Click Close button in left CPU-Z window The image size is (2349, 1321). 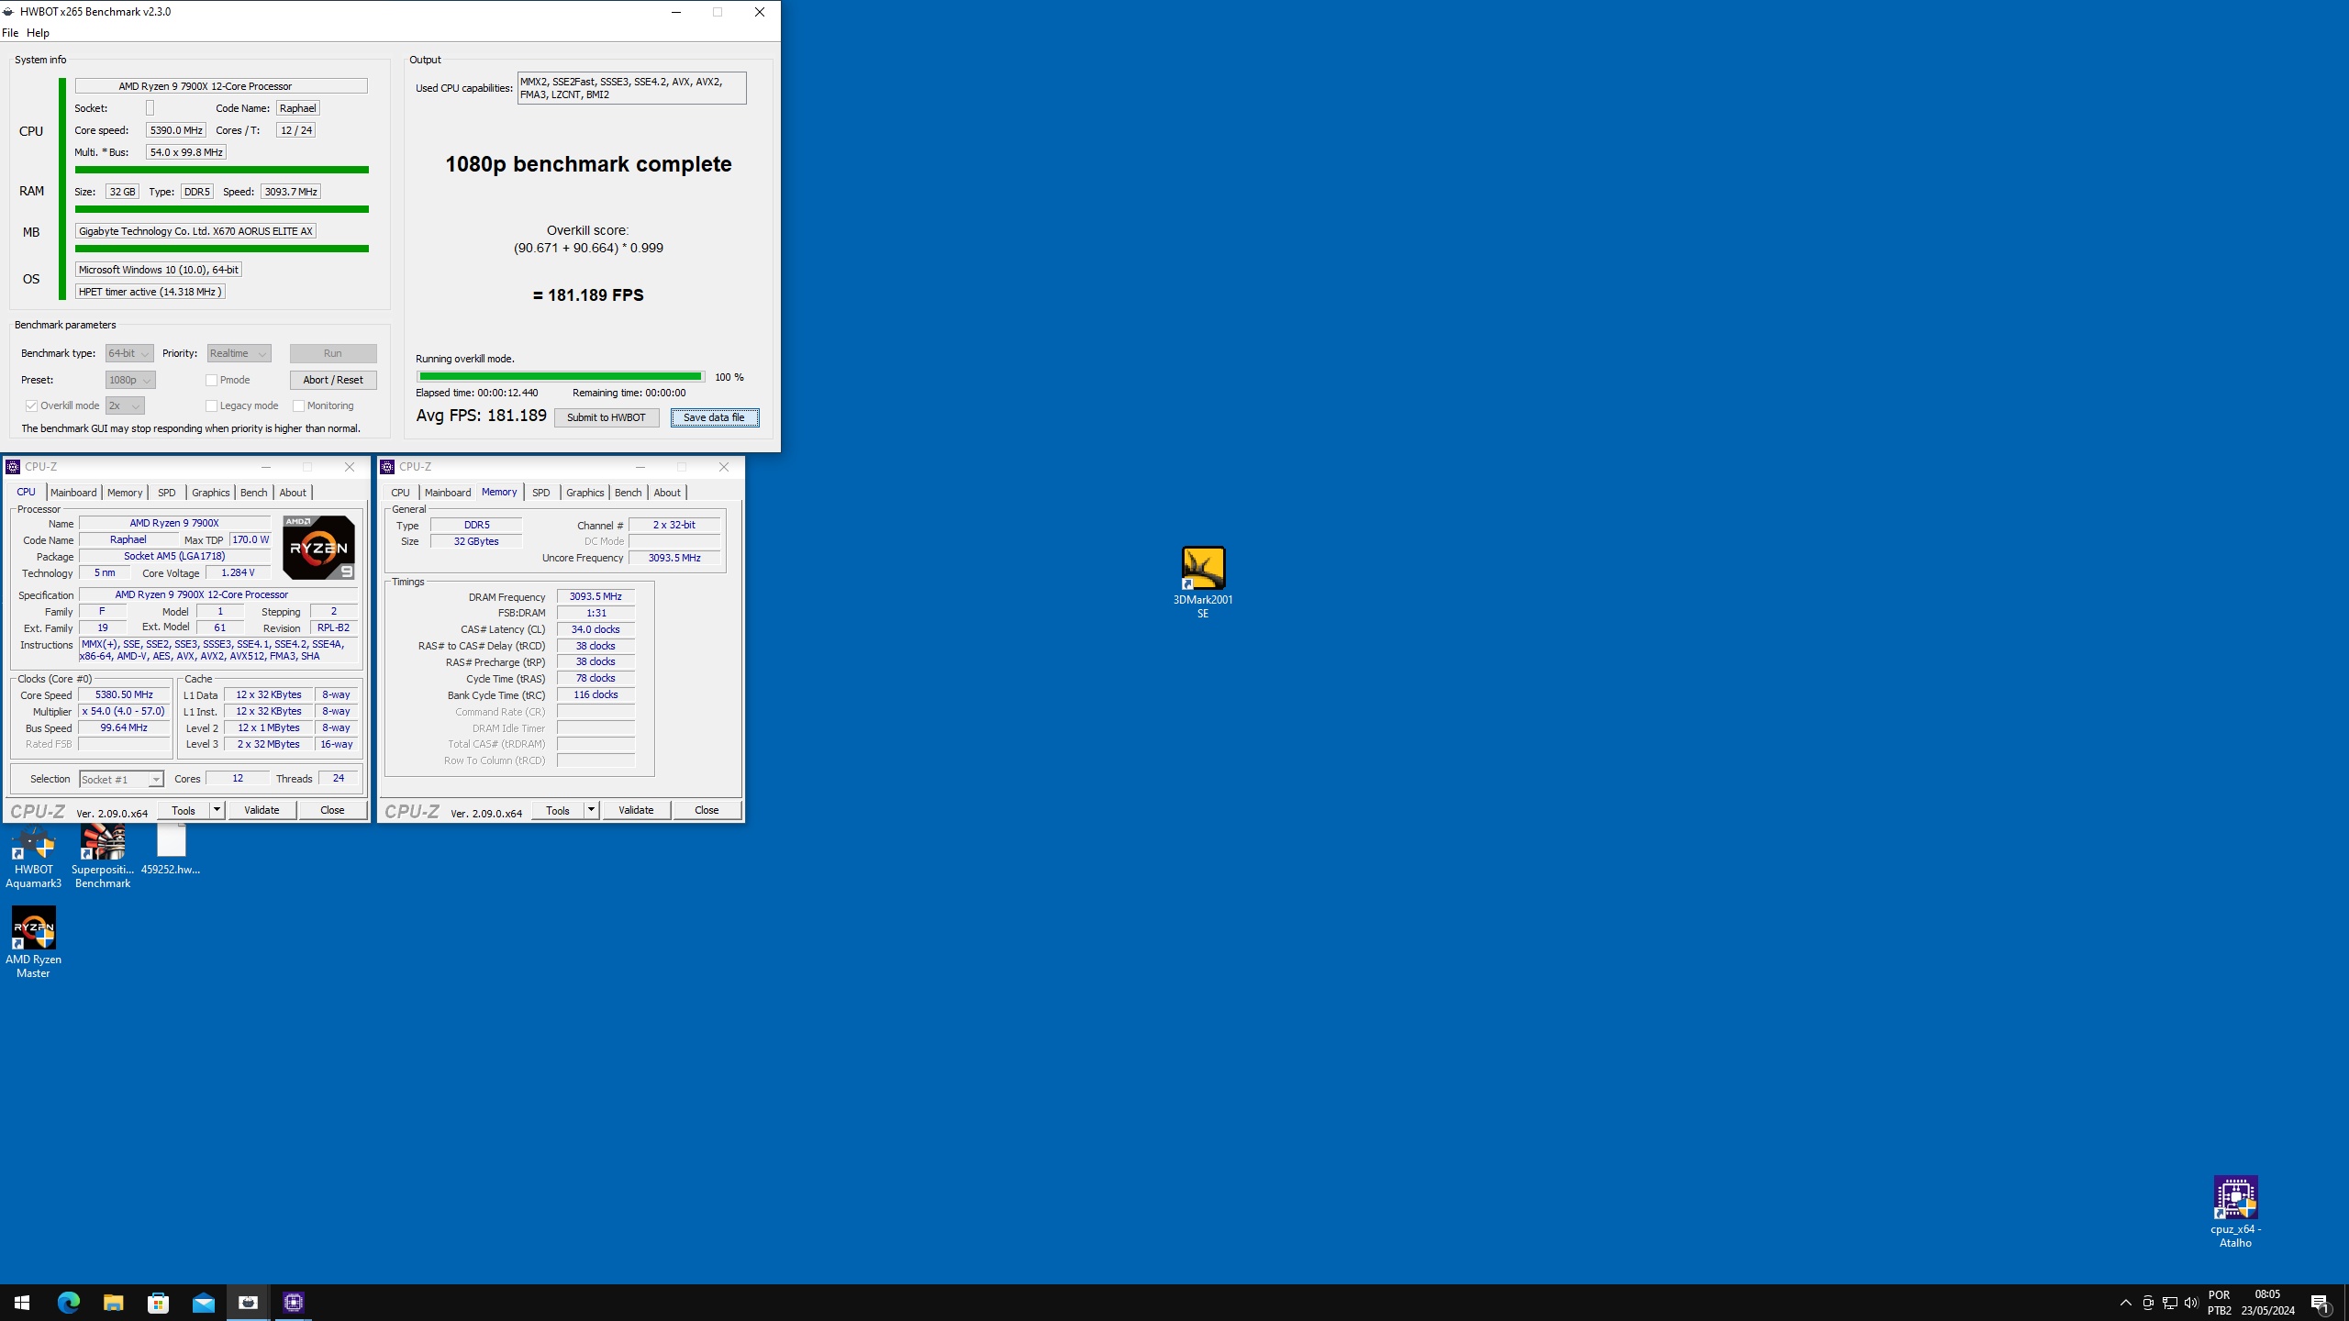(x=332, y=810)
